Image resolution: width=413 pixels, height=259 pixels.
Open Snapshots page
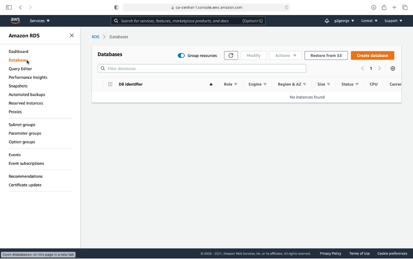pyautogui.click(x=18, y=86)
